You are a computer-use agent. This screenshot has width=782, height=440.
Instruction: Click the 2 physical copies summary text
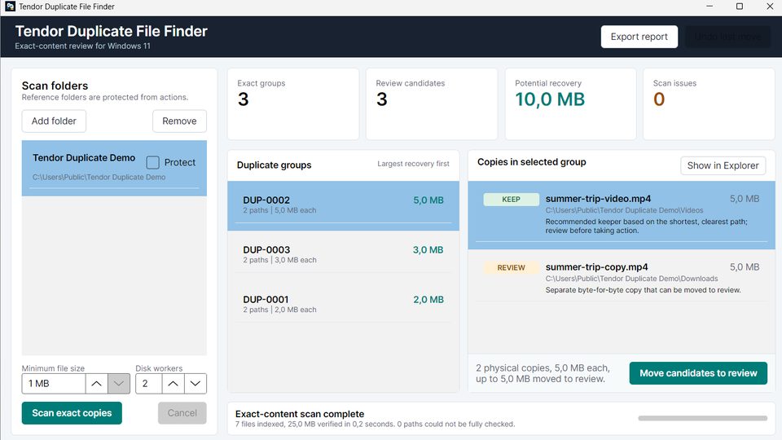[543, 373]
